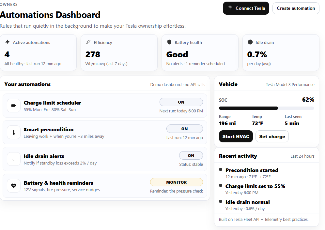
Task: Click the Connect Tesla button
Action: click(x=246, y=8)
